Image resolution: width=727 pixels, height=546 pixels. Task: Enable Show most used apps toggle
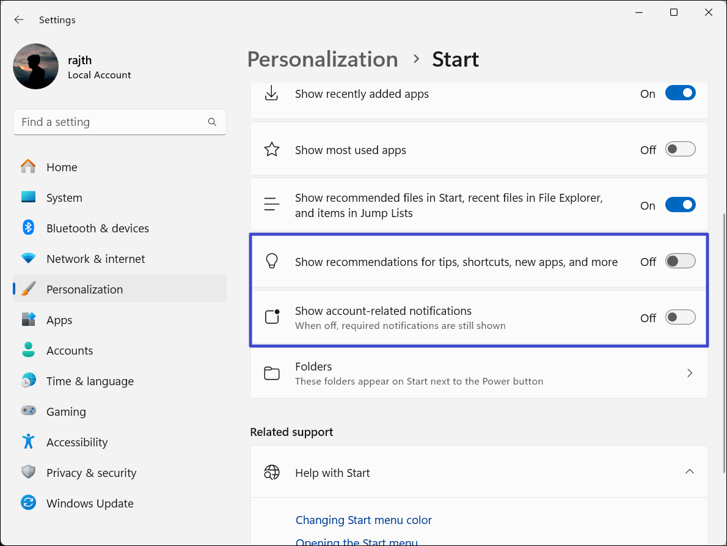click(680, 150)
